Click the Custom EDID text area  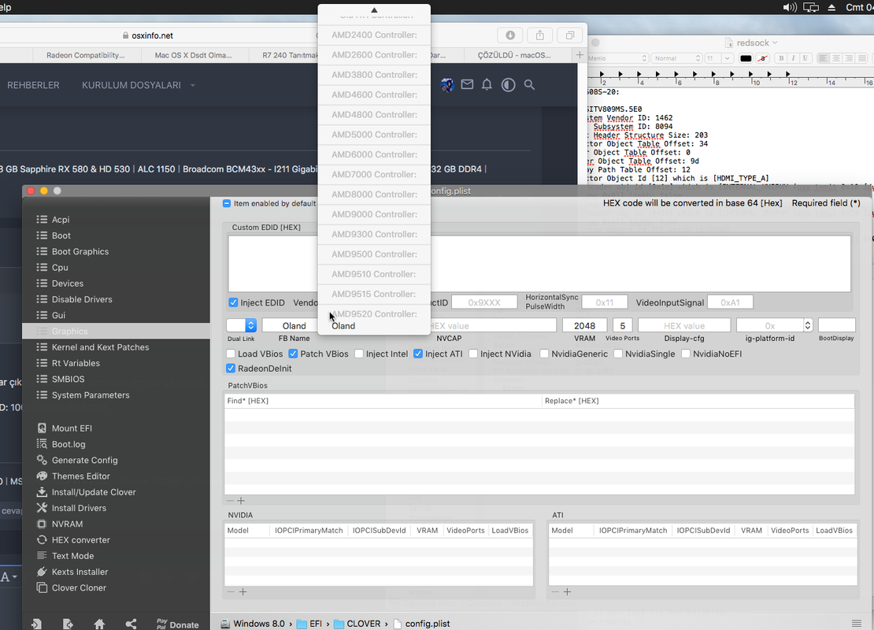tap(539, 264)
